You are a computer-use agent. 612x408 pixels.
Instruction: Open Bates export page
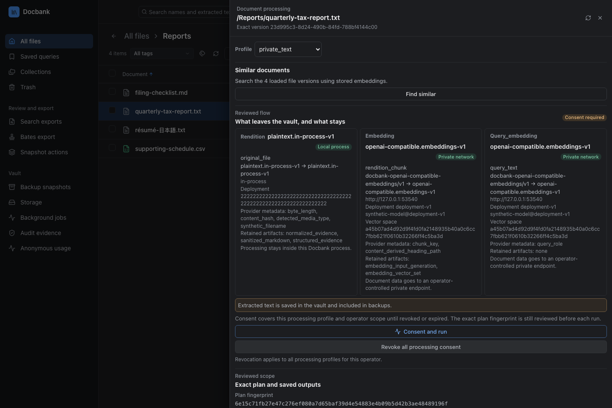pos(49,137)
